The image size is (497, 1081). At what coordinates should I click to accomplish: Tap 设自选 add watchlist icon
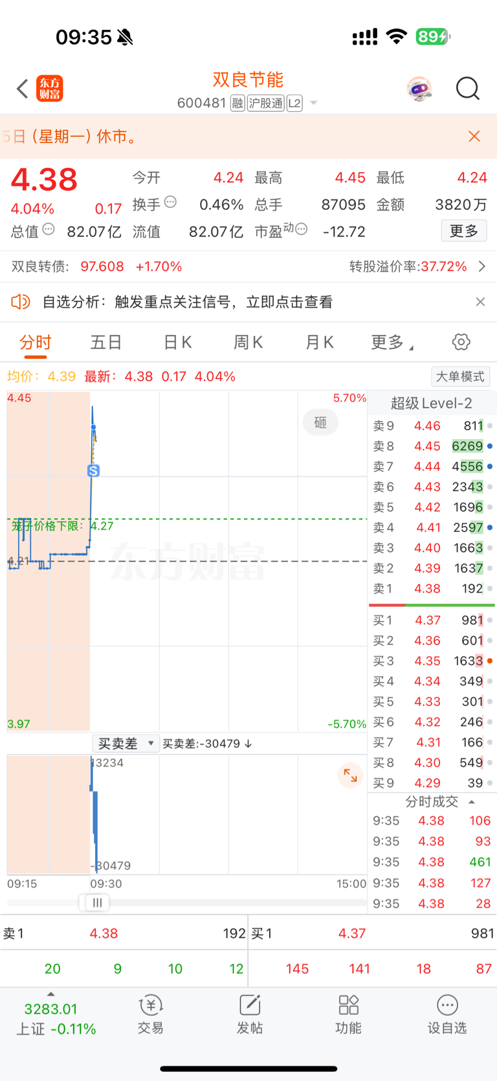[x=447, y=1014]
